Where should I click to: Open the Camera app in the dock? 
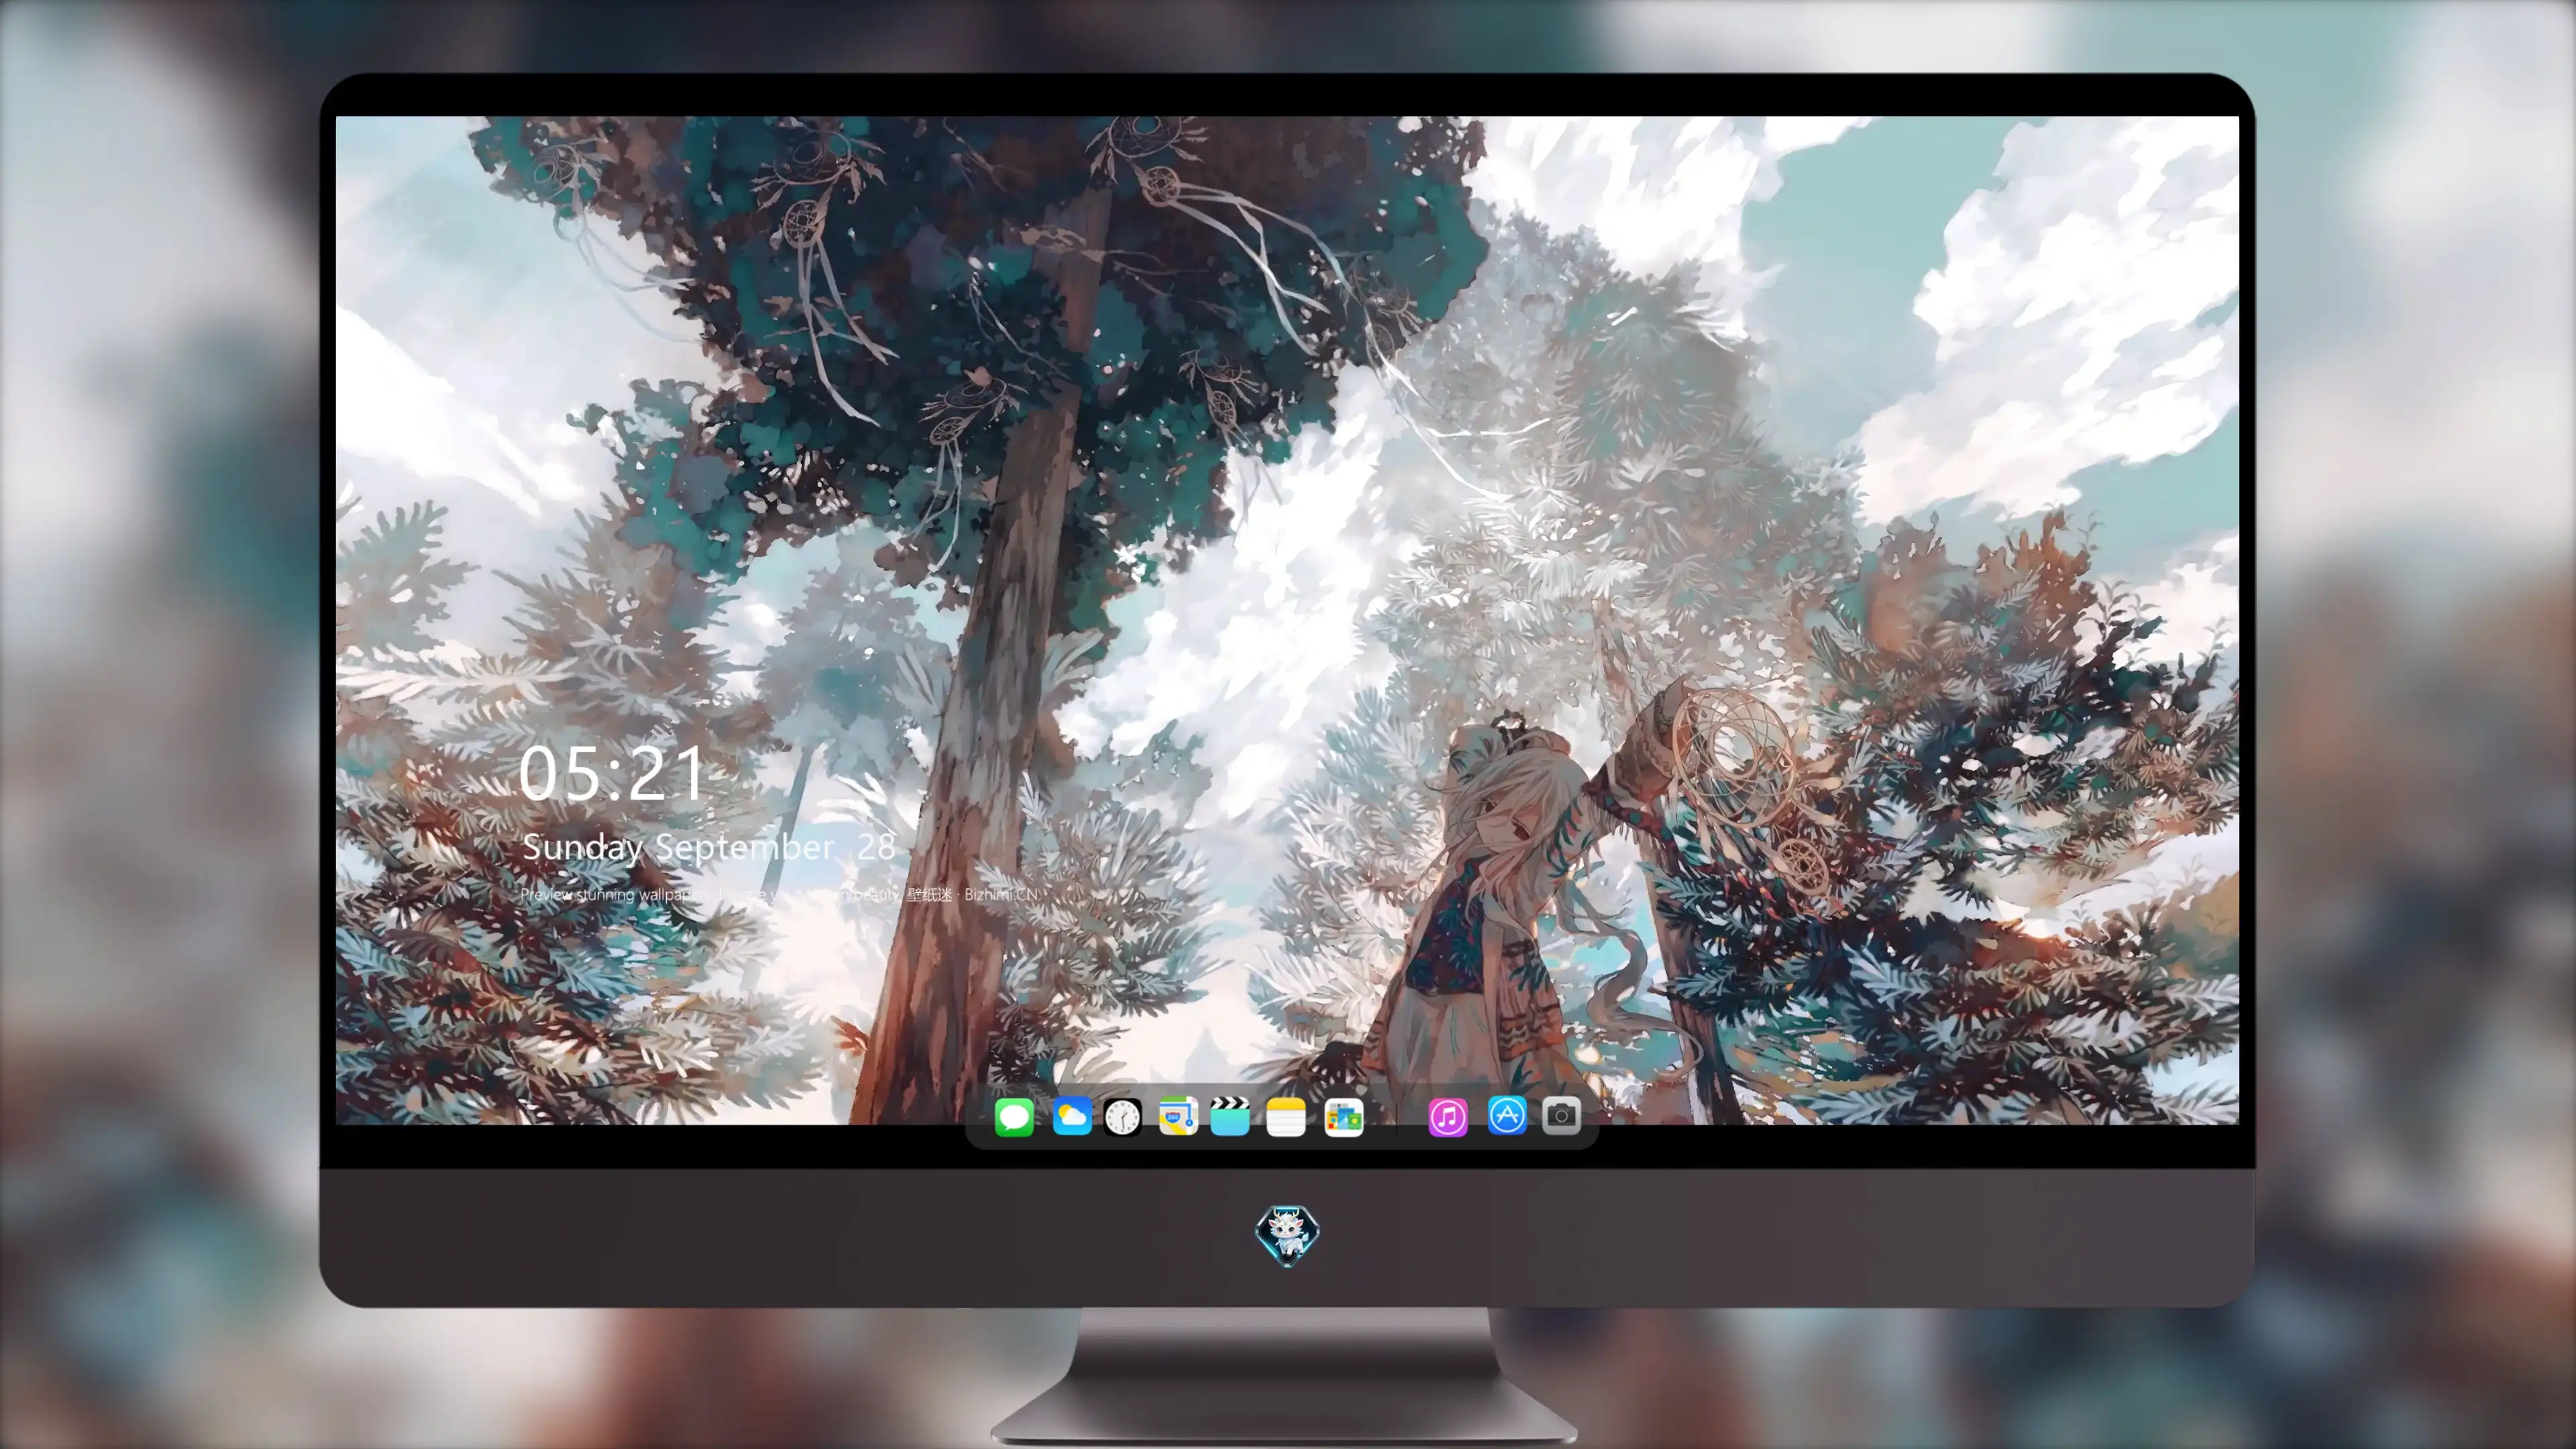(x=1561, y=1116)
